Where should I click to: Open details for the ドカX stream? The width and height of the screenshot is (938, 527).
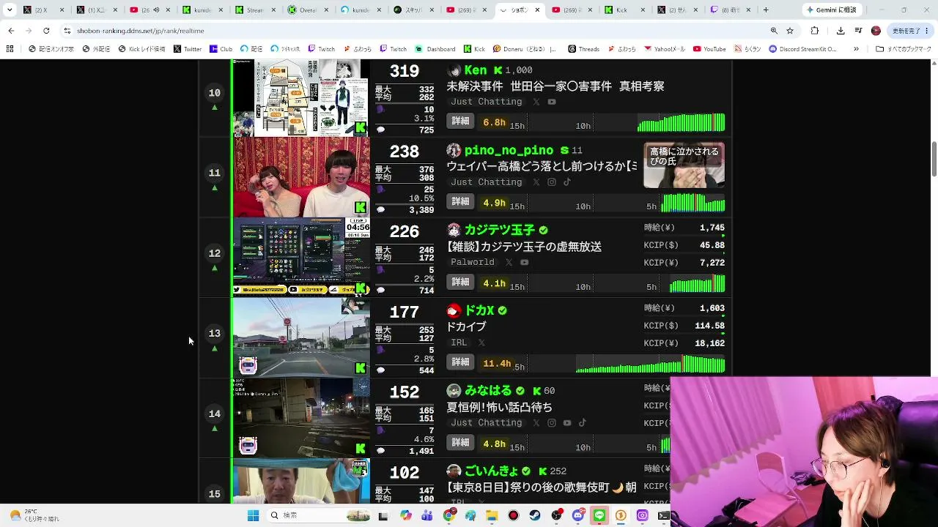(x=460, y=362)
